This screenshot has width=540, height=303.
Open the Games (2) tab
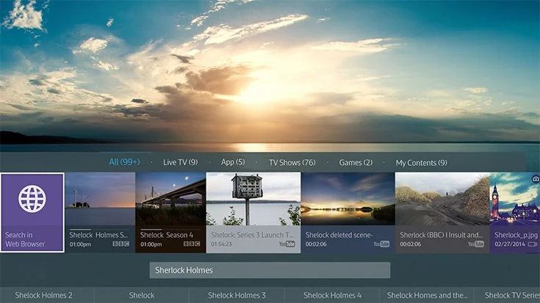click(356, 162)
